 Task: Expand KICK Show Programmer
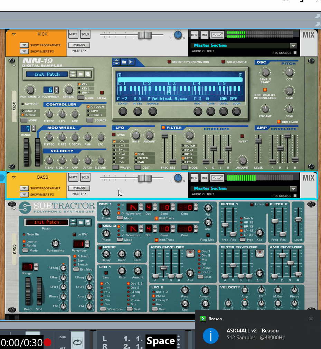click(24, 45)
